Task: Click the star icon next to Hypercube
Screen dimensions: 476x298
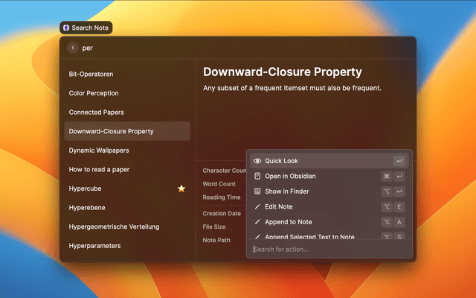Action: 181,188
